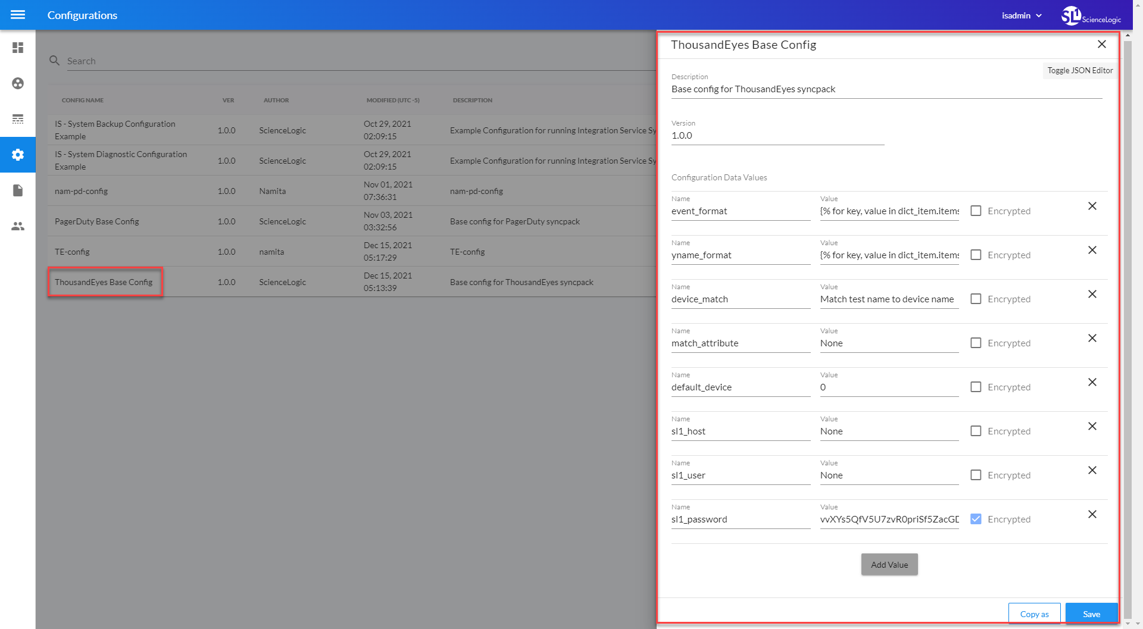Click the Copy as button
The height and width of the screenshot is (629, 1143).
coord(1034,614)
